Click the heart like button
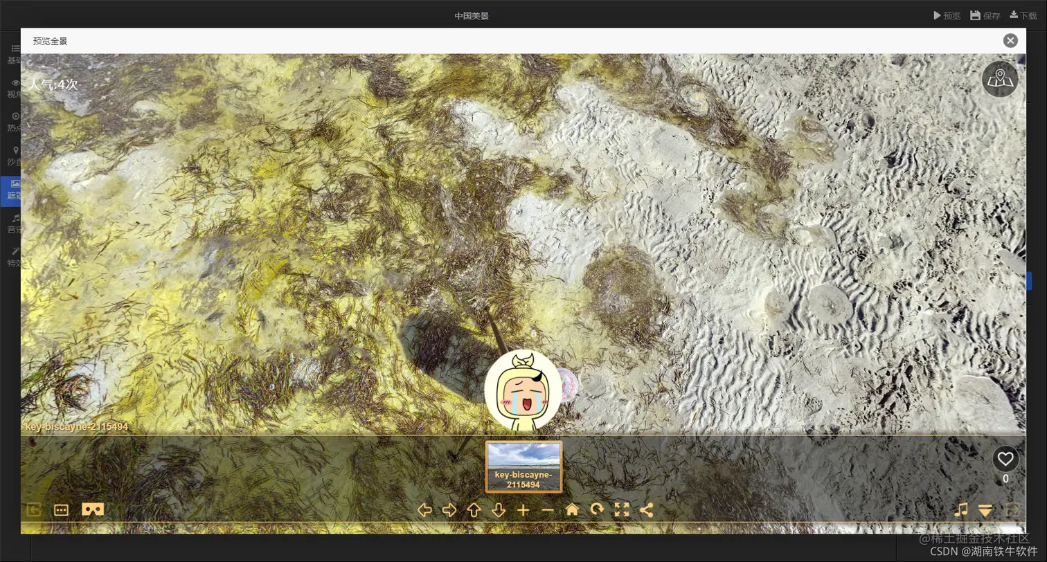 [x=1005, y=458]
